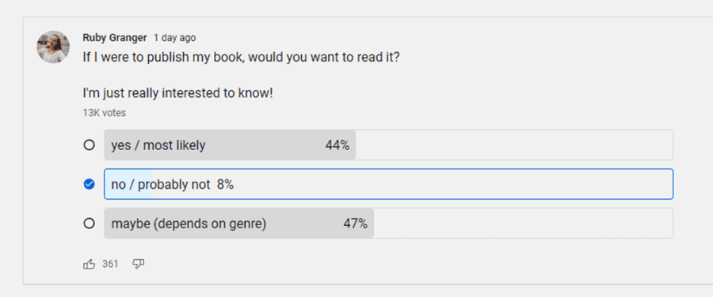Open the Ruby Granger channel name link

click(x=115, y=38)
